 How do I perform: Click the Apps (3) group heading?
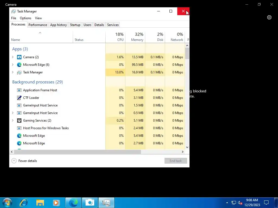pyautogui.click(x=20, y=49)
